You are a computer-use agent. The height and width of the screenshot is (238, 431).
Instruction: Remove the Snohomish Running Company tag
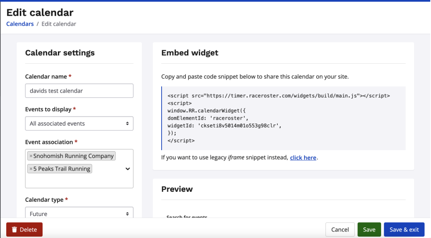[31, 156]
